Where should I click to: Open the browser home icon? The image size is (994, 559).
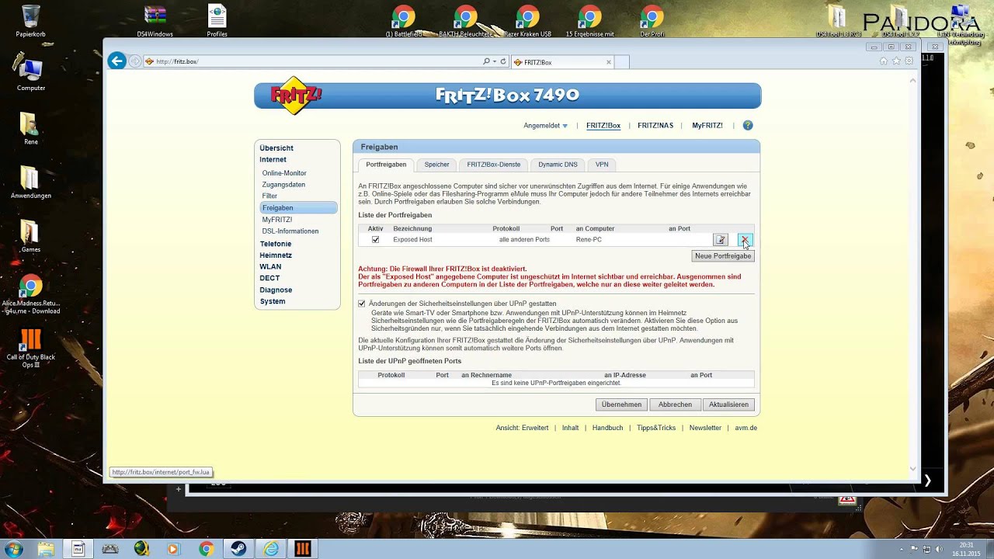(884, 61)
